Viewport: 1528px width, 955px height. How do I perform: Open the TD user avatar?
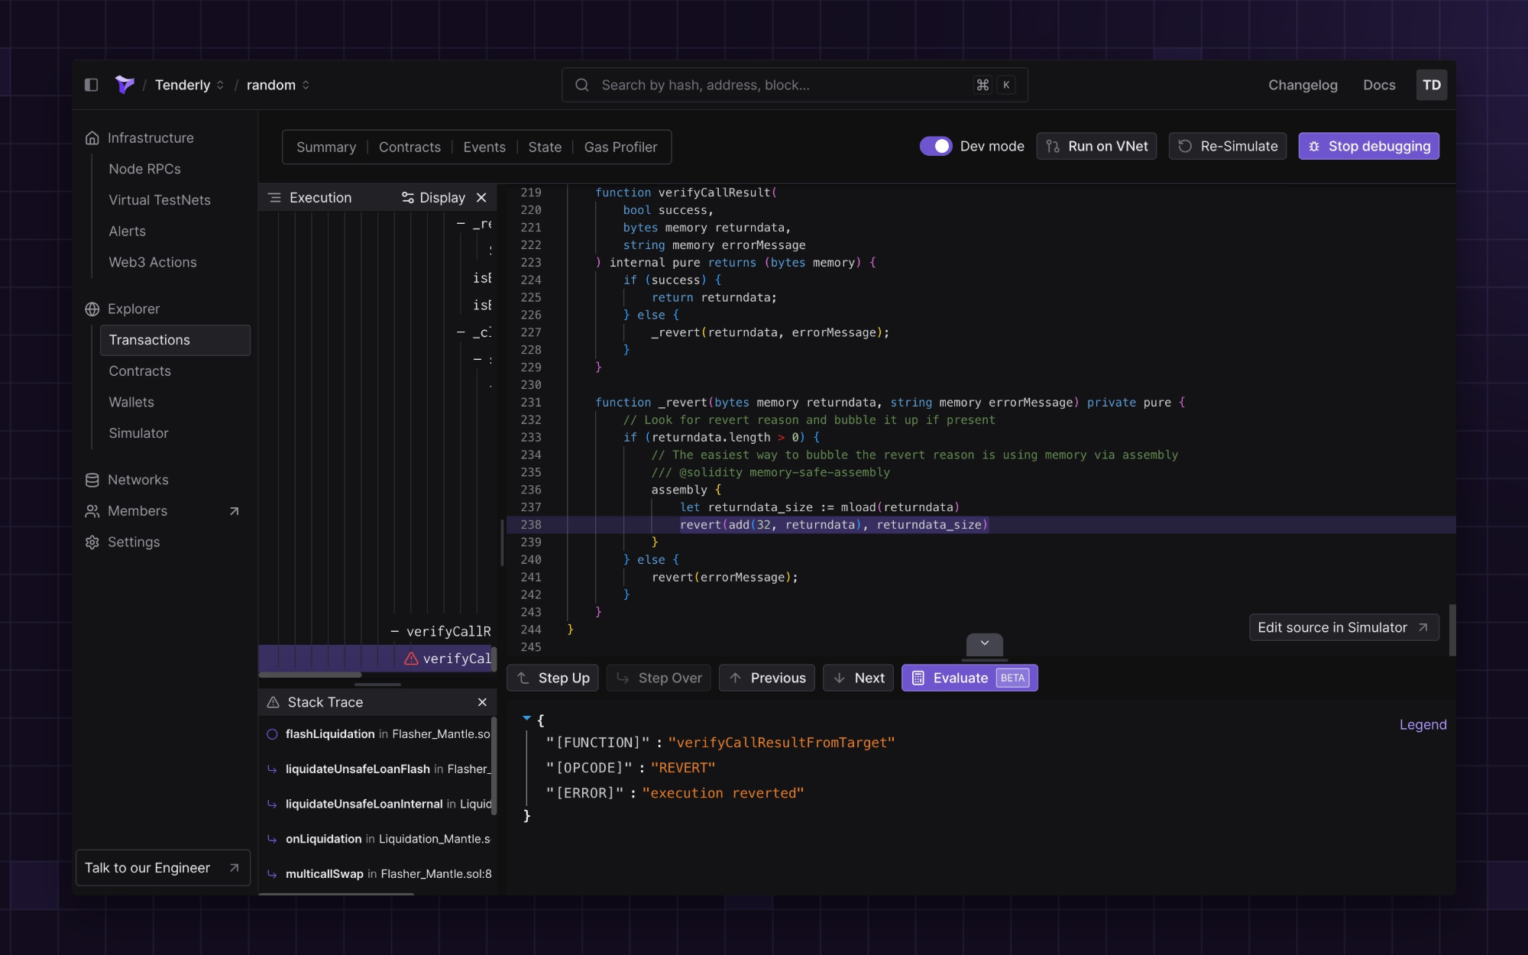(x=1431, y=85)
